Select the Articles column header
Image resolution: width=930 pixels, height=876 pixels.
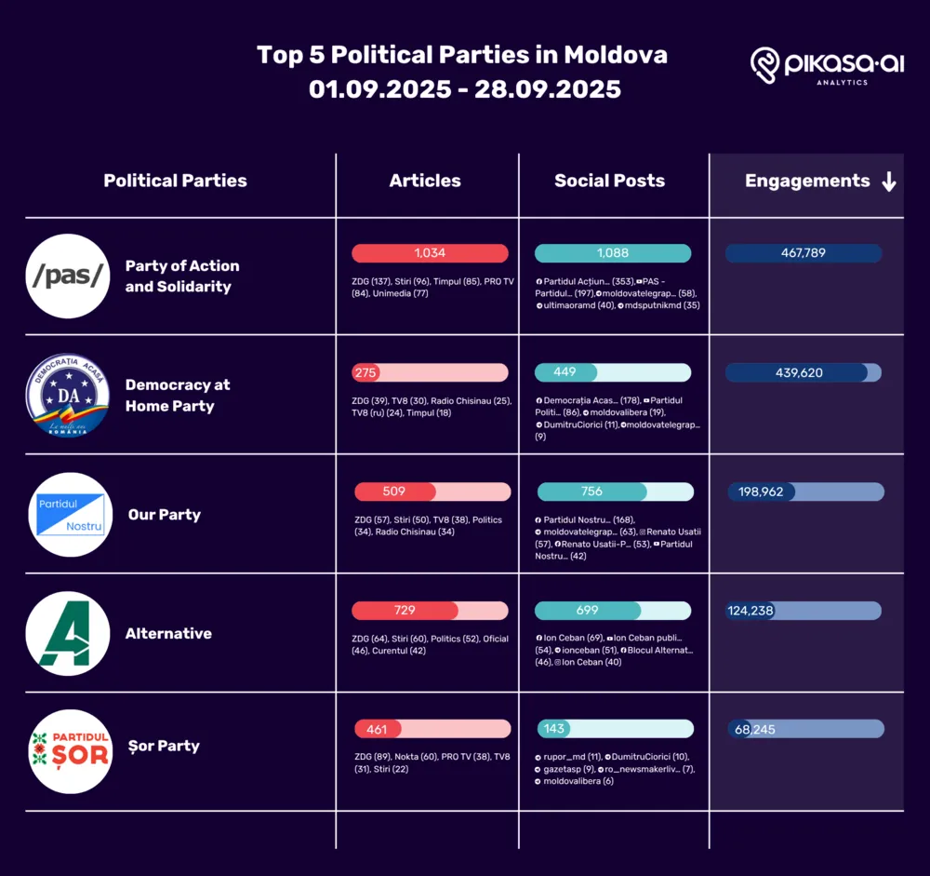(x=425, y=182)
